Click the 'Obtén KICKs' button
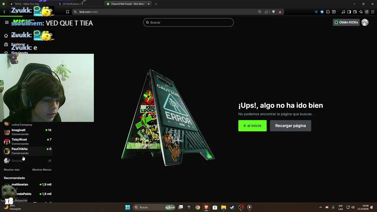Viewport: 377px width, 212px height. click(346, 22)
